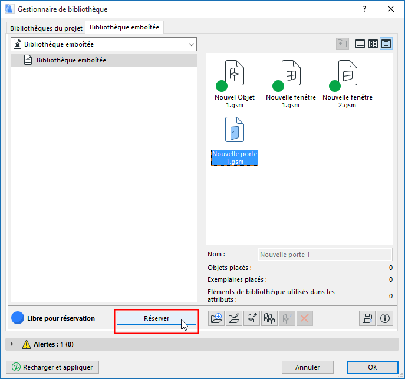
Task: Click the Annuler button
Action: coord(307,367)
